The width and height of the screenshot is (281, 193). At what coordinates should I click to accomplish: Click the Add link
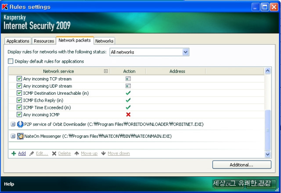[x=22, y=154]
